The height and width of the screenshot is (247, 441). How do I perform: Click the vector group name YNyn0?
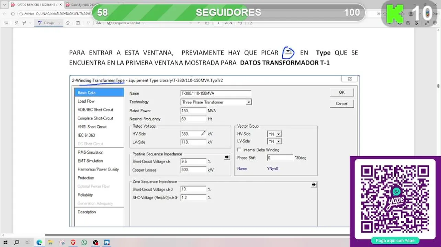[272, 169]
